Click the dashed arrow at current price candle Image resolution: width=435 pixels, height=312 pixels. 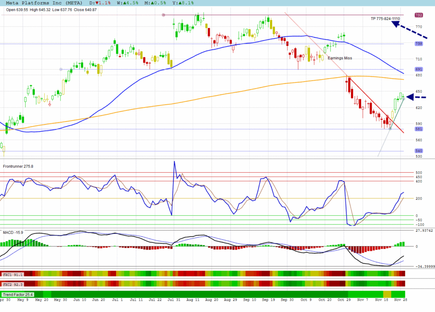point(415,97)
